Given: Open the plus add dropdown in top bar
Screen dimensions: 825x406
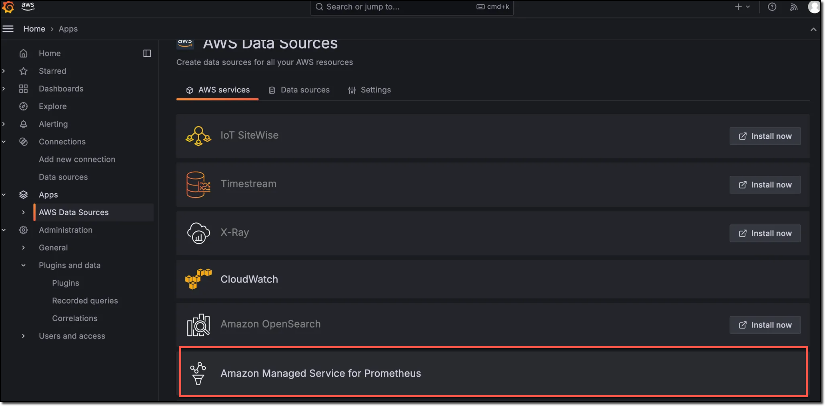Looking at the screenshot, I should click(x=743, y=7).
